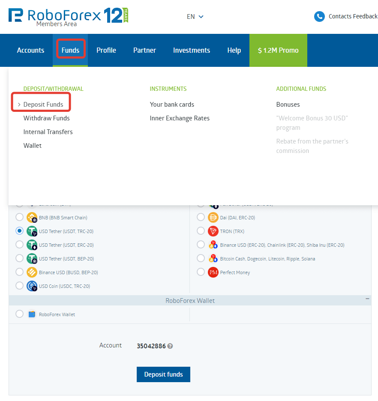This screenshot has height=401, width=378.
Task: Click the USDT ERC-20 Tether icon
Action: pos(32,245)
